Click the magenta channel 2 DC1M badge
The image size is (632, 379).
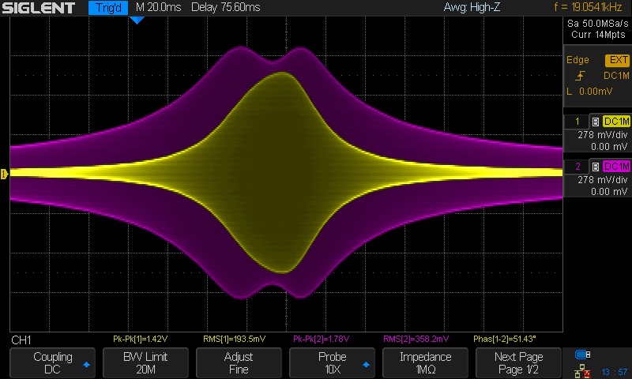point(616,167)
